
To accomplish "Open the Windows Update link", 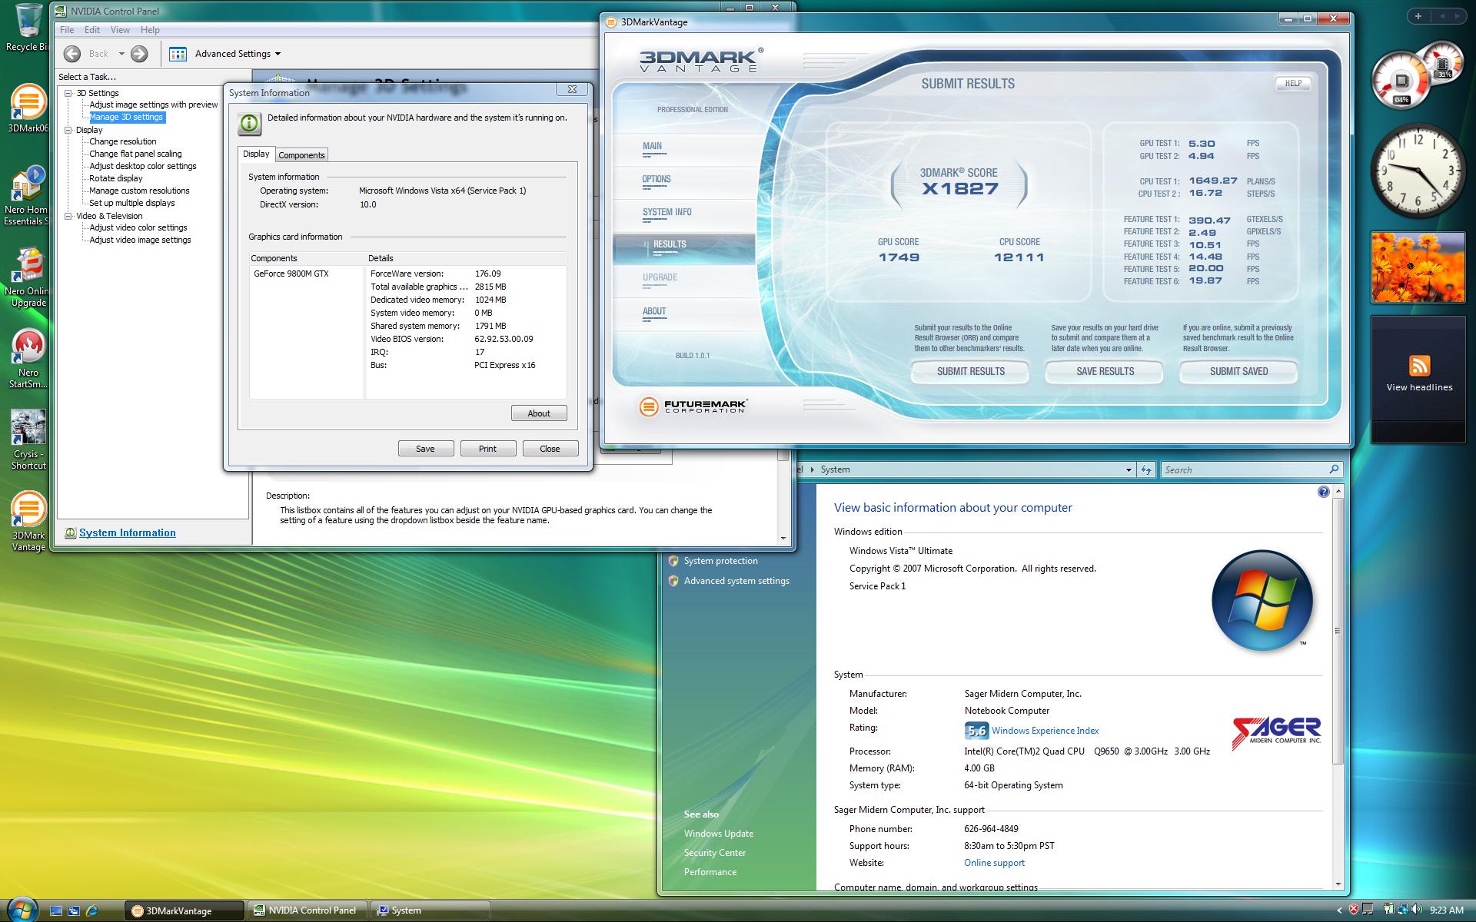I will (x=719, y=834).
